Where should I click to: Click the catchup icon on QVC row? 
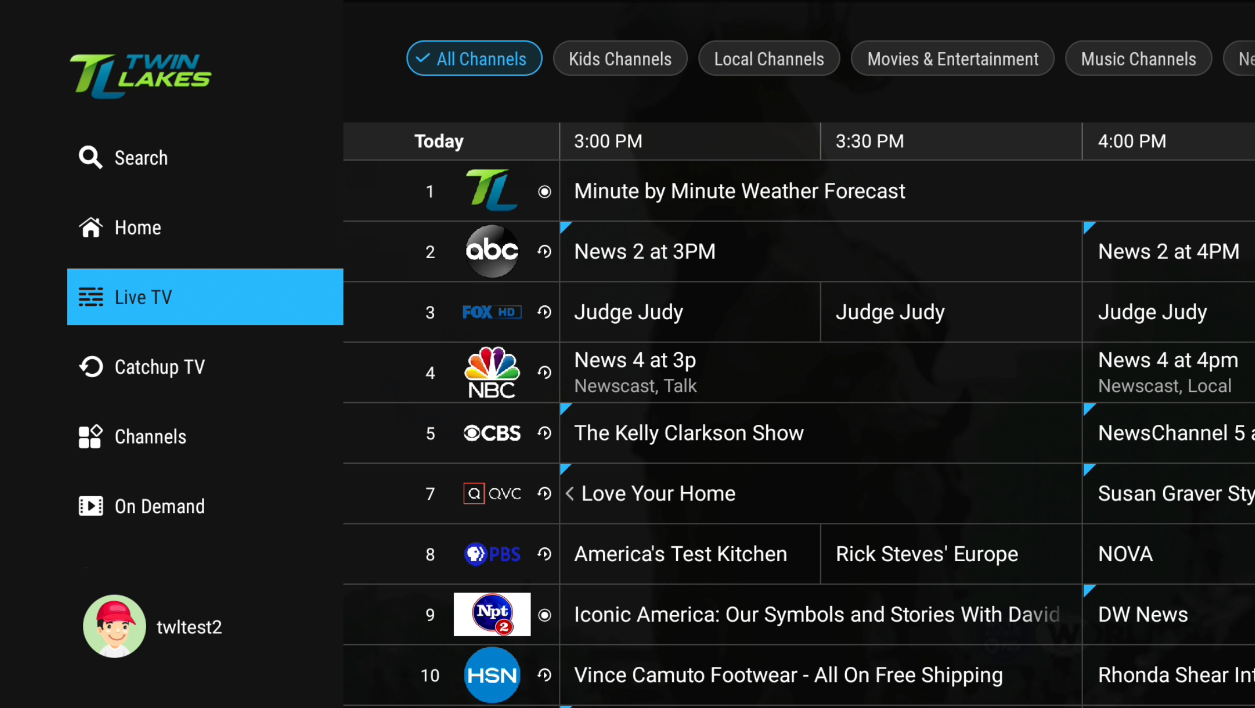544,493
